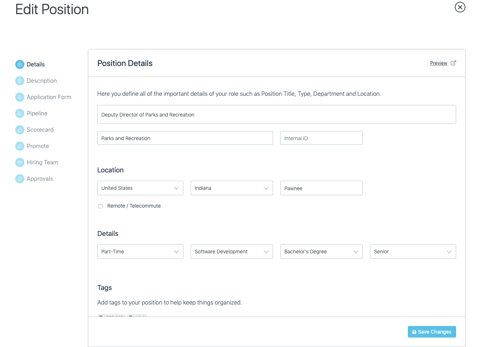Click the Description document icon

pos(20,81)
